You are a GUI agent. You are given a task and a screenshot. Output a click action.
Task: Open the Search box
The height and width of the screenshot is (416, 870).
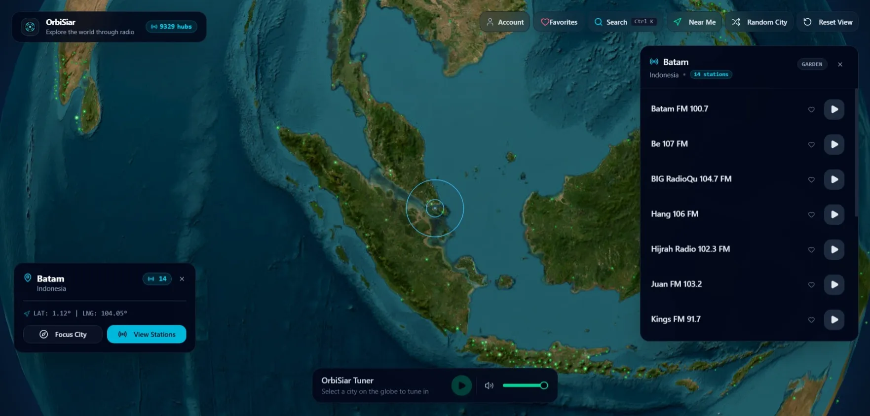pos(625,22)
